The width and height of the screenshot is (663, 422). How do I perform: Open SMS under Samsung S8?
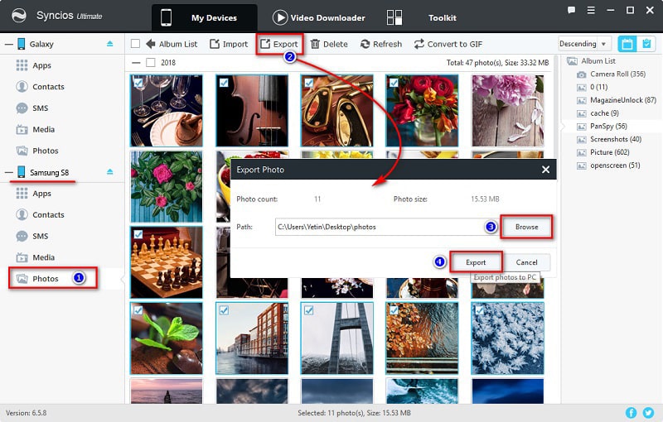pyautogui.click(x=40, y=236)
